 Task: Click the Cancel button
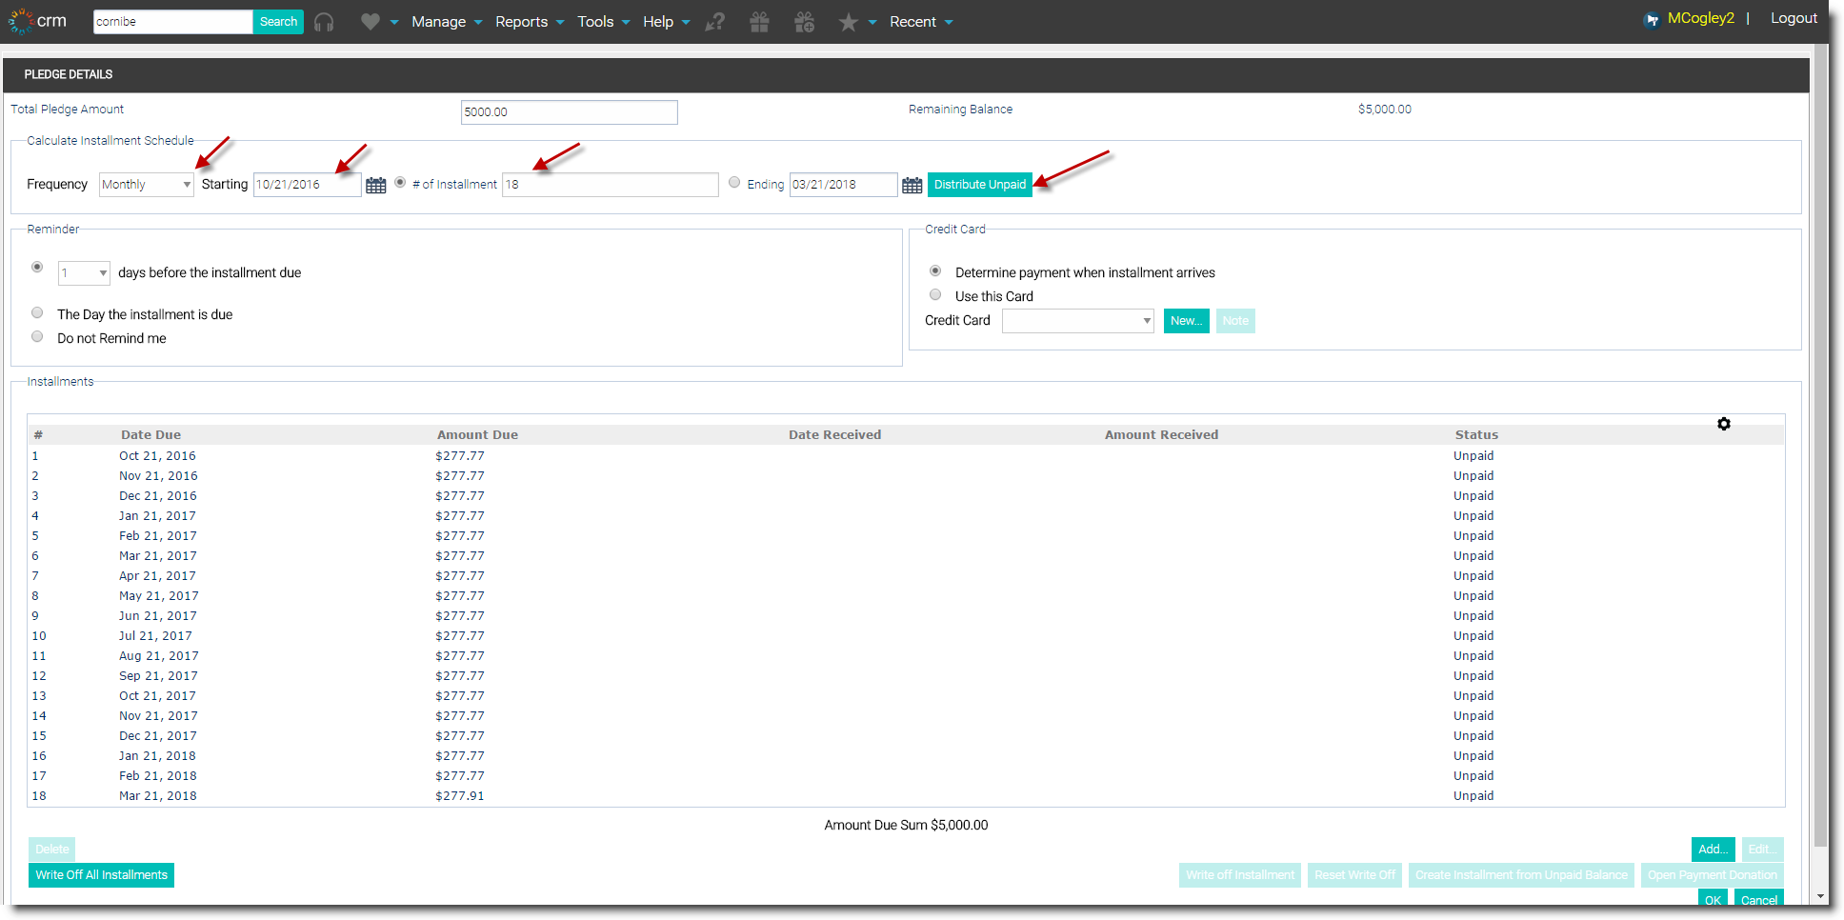(x=1759, y=899)
